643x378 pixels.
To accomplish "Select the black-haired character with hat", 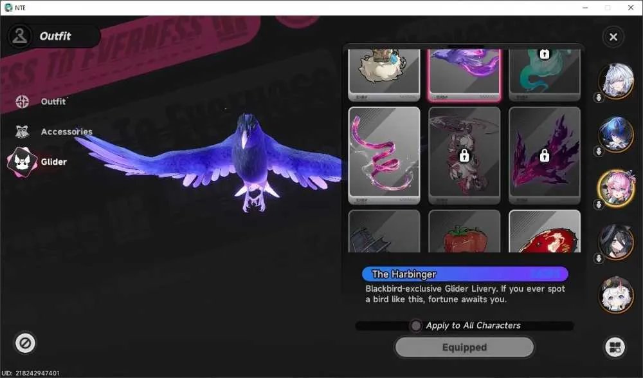I will click(x=616, y=241).
